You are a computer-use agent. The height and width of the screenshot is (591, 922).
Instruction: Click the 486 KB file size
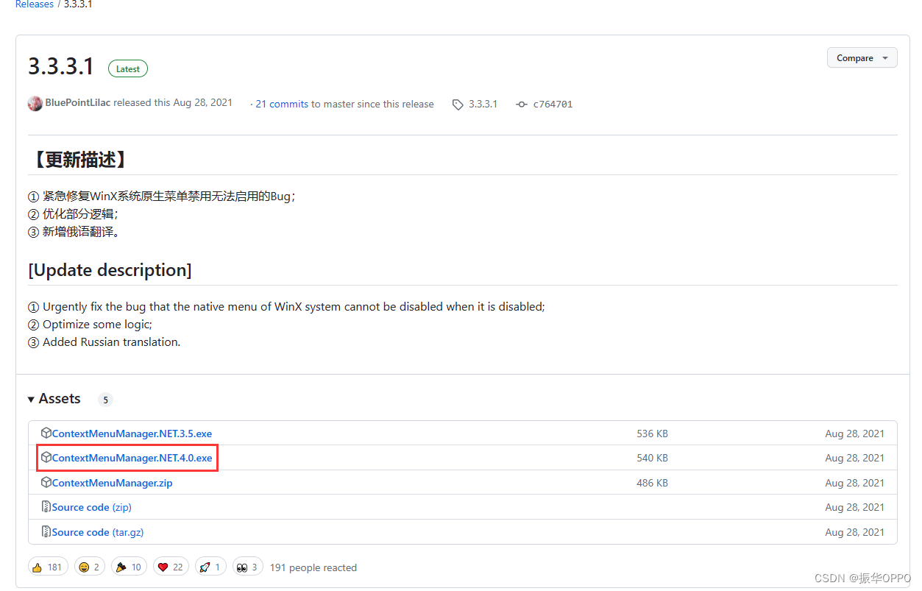(652, 484)
